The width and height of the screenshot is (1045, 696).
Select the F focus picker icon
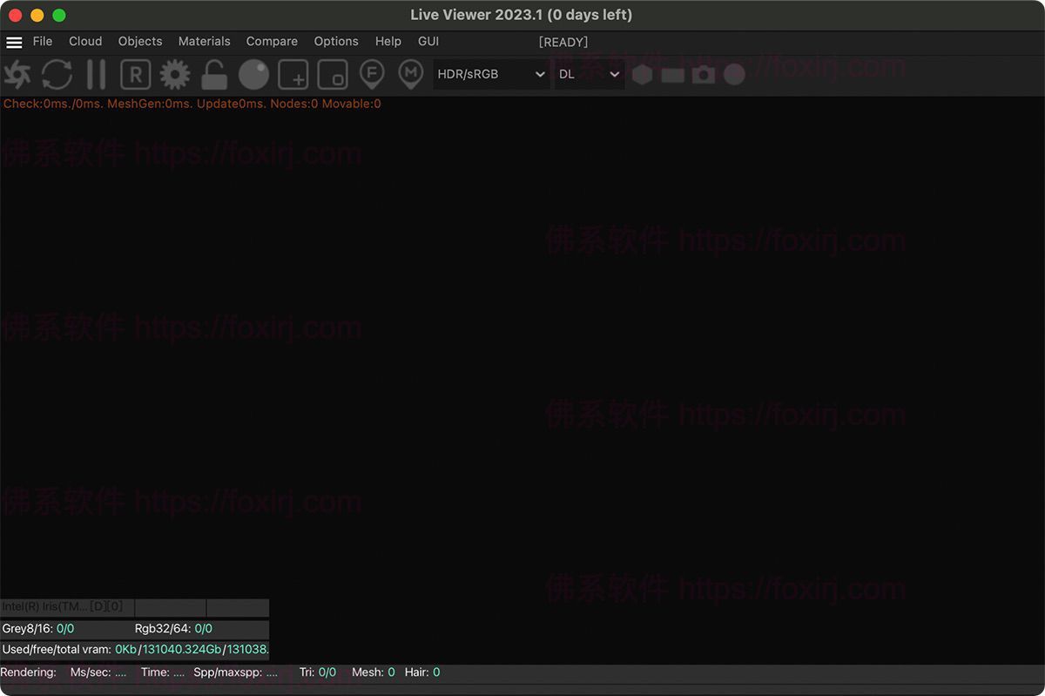[x=372, y=74]
